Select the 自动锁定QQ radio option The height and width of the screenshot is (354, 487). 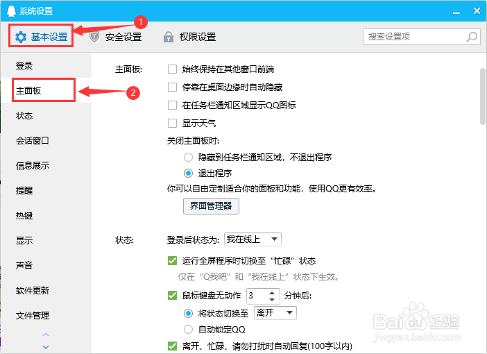coord(188,329)
